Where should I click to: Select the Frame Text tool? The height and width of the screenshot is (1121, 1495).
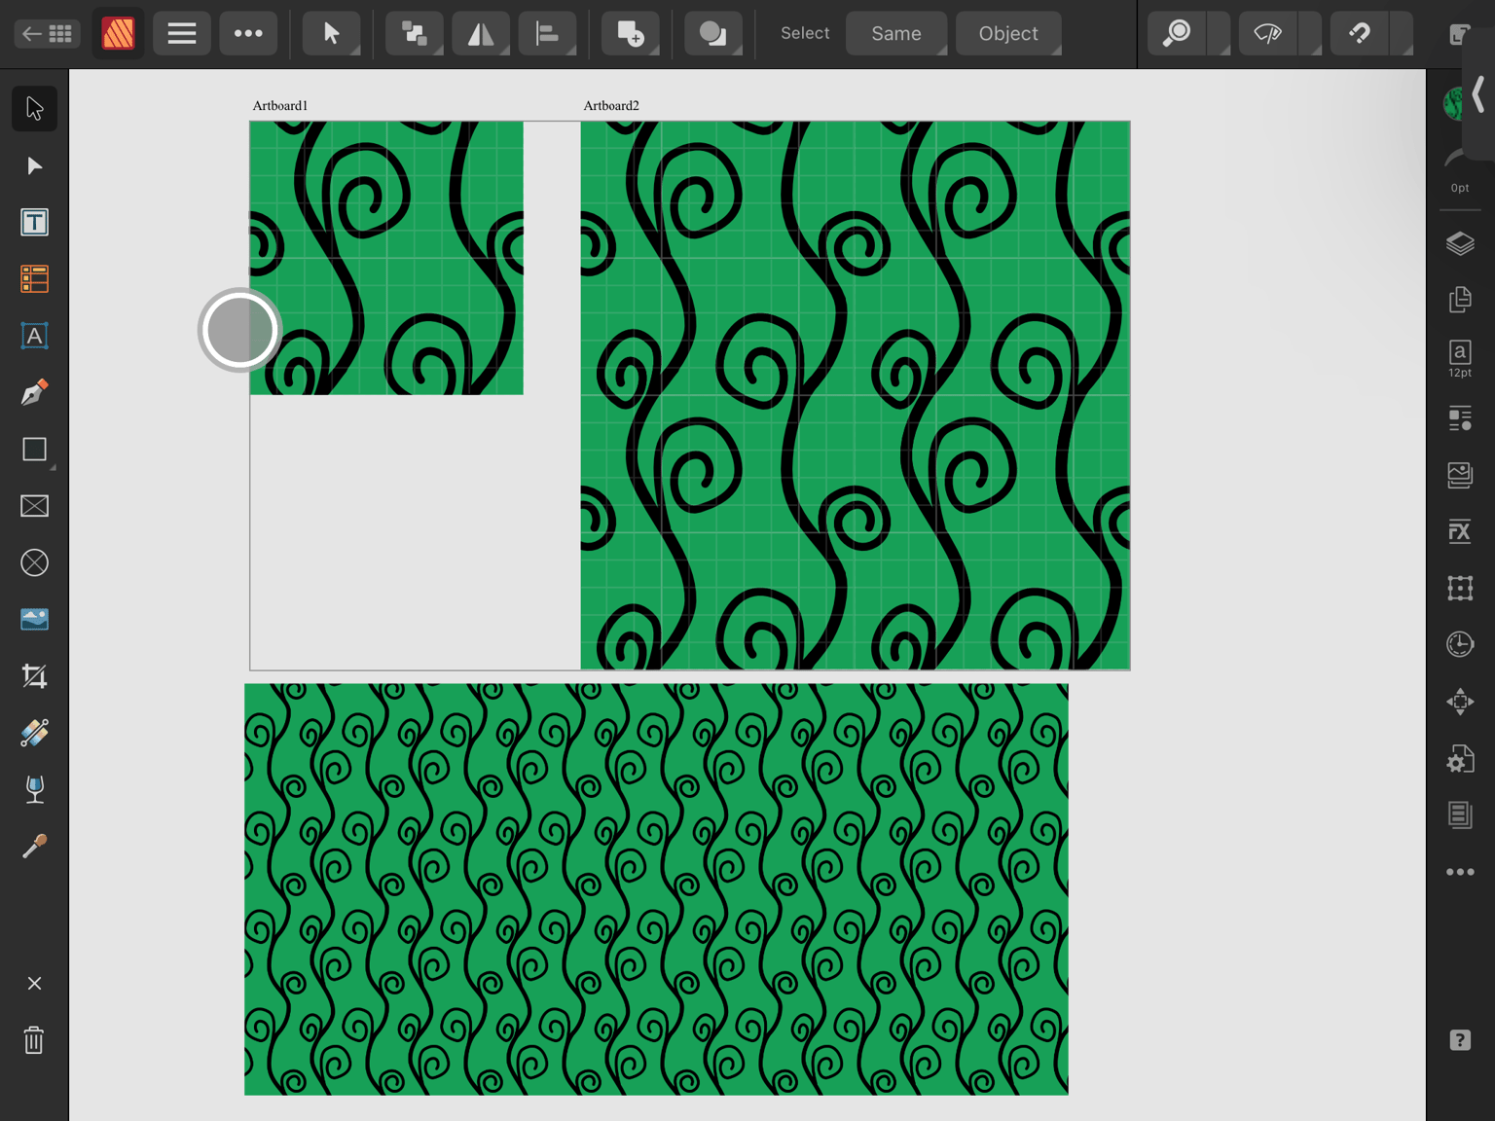[34, 222]
